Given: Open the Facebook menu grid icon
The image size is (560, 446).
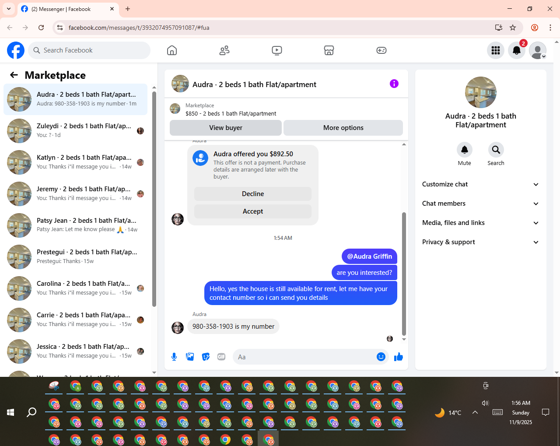Looking at the screenshot, I should click(x=496, y=50).
